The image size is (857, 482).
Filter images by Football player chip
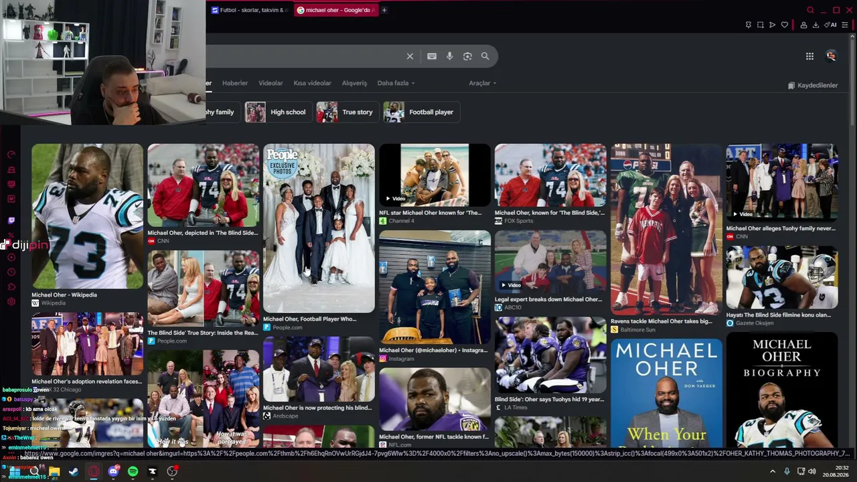(x=420, y=112)
